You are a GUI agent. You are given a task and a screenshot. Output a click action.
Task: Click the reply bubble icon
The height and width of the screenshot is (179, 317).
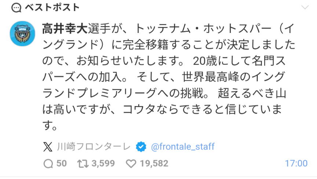[x=48, y=164]
